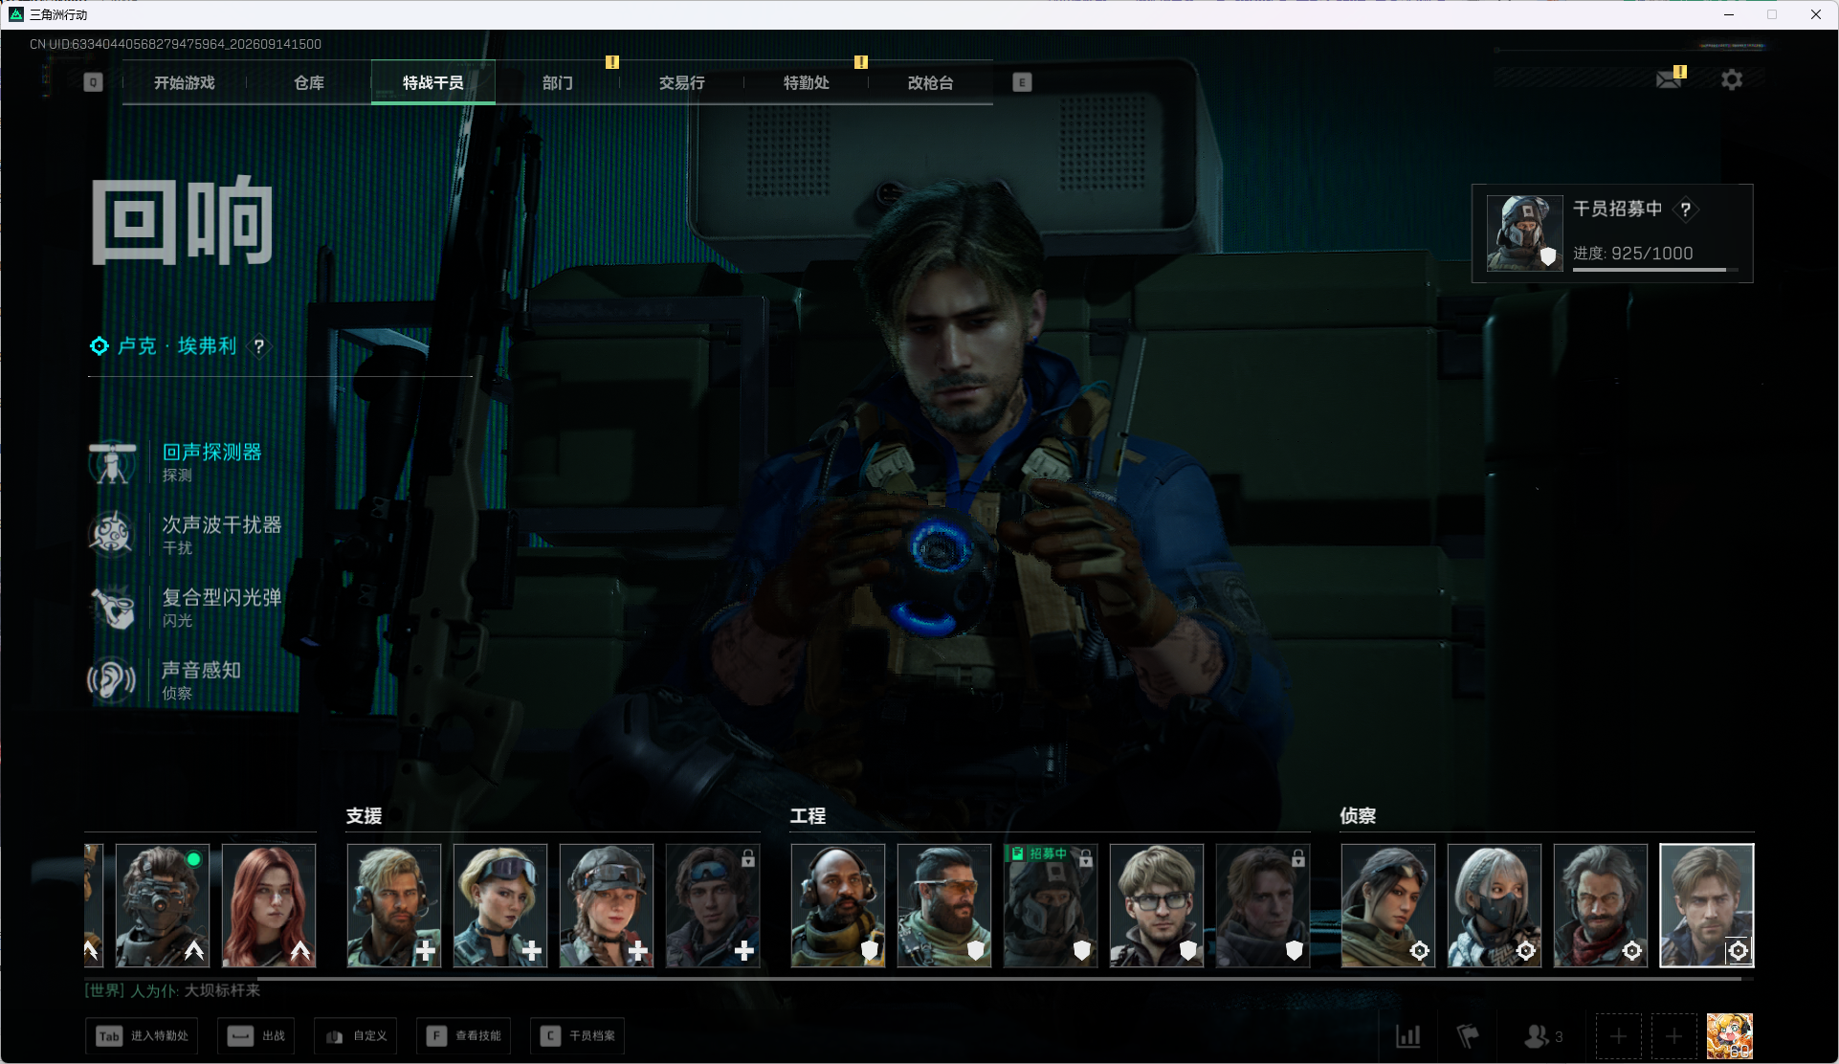This screenshot has height=1064, width=1839.
Task: Open the 交易行 tab
Action: [682, 82]
